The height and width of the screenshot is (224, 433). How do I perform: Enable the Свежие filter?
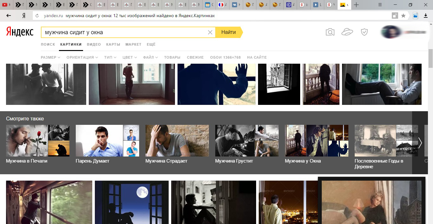(195, 57)
